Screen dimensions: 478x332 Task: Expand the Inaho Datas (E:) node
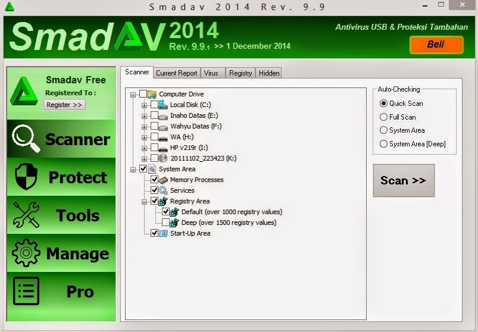pos(144,117)
